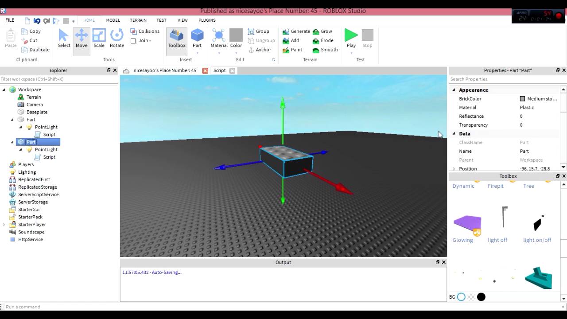567x319 pixels.
Task: Select black toolbox background
Action: [481, 297]
